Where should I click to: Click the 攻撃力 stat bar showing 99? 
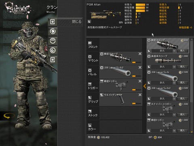140,4
